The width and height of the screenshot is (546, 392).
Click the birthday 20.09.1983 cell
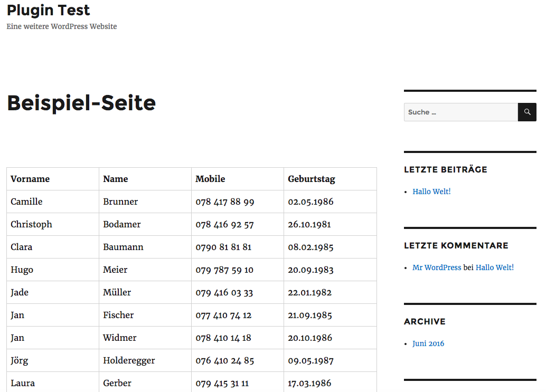point(310,270)
